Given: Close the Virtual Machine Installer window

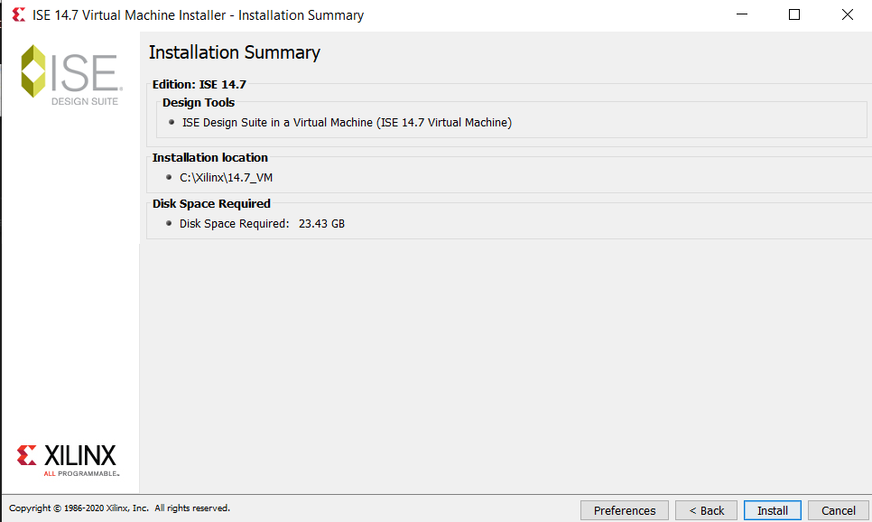Looking at the screenshot, I should pos(847,15).
